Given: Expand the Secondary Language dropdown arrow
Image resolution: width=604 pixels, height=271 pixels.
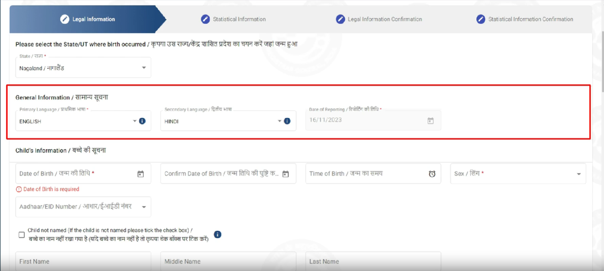Looking at the screenshot, I should [x=280, y=121].
